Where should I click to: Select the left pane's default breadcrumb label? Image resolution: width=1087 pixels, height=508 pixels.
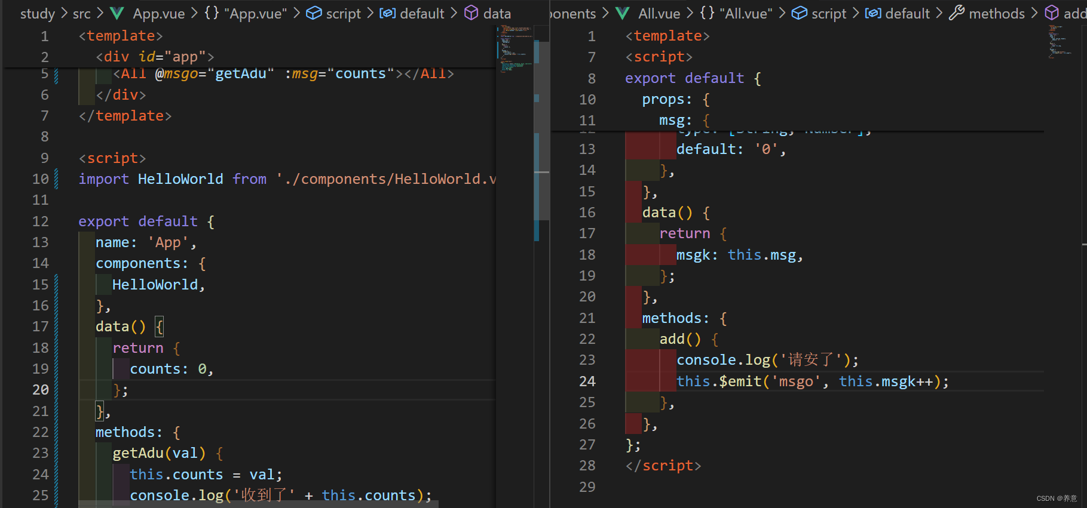click(x=422, y=13)
